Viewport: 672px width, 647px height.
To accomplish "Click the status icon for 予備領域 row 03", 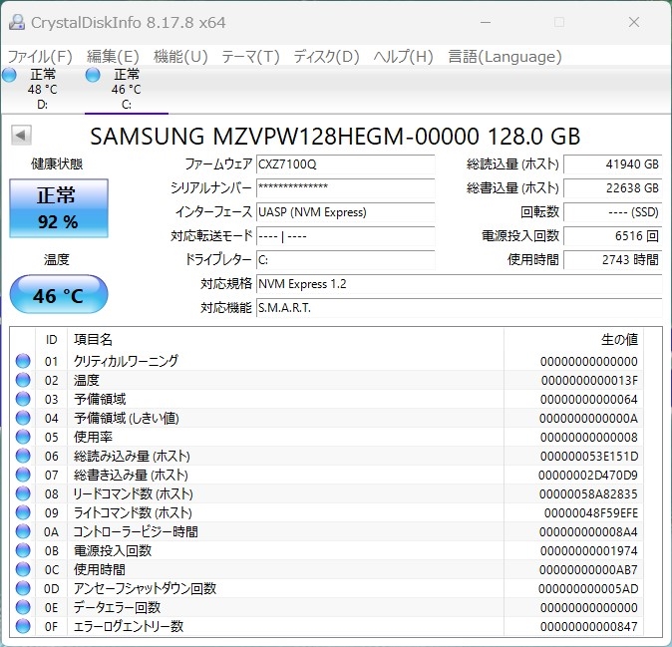I will click(x=23, y=399).
